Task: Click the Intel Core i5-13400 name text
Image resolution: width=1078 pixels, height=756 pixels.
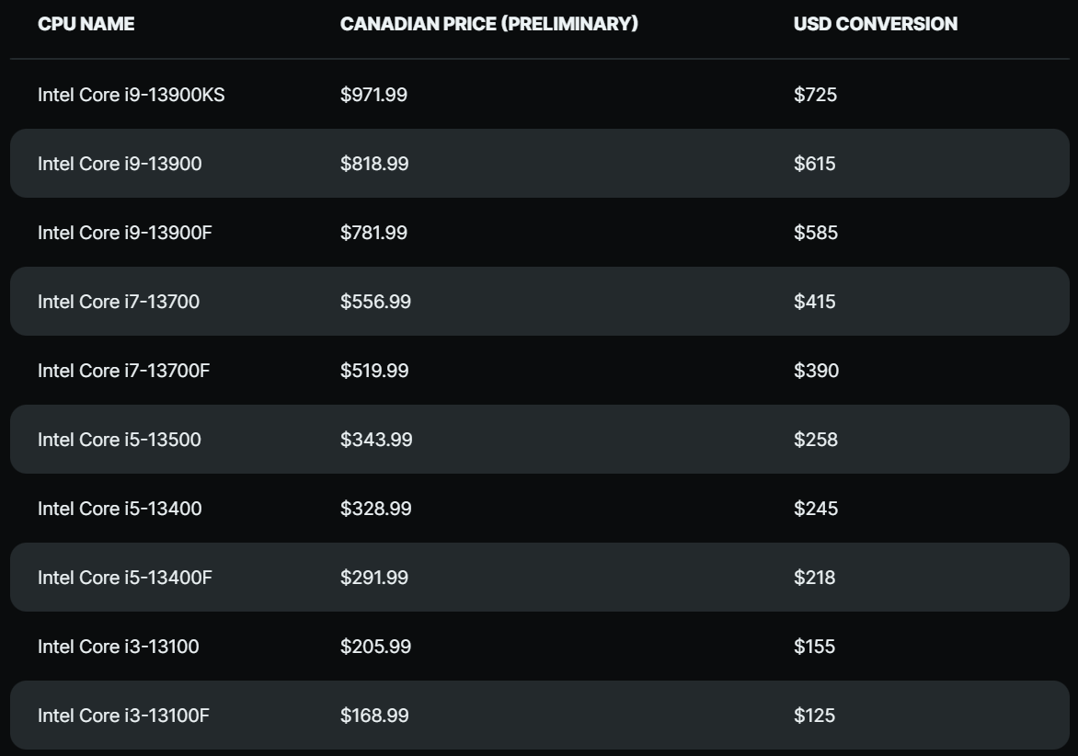Action: (120, 509)
